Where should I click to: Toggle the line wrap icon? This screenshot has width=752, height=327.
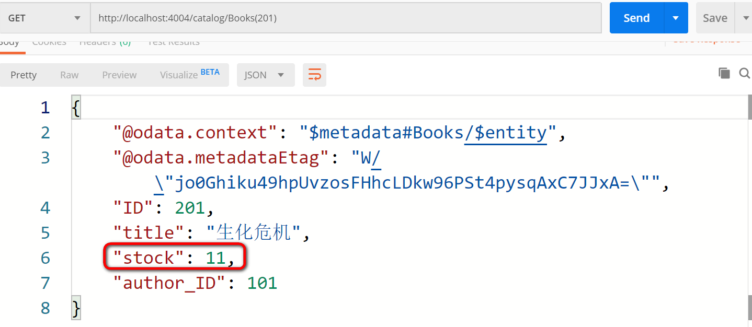[314, 75]
